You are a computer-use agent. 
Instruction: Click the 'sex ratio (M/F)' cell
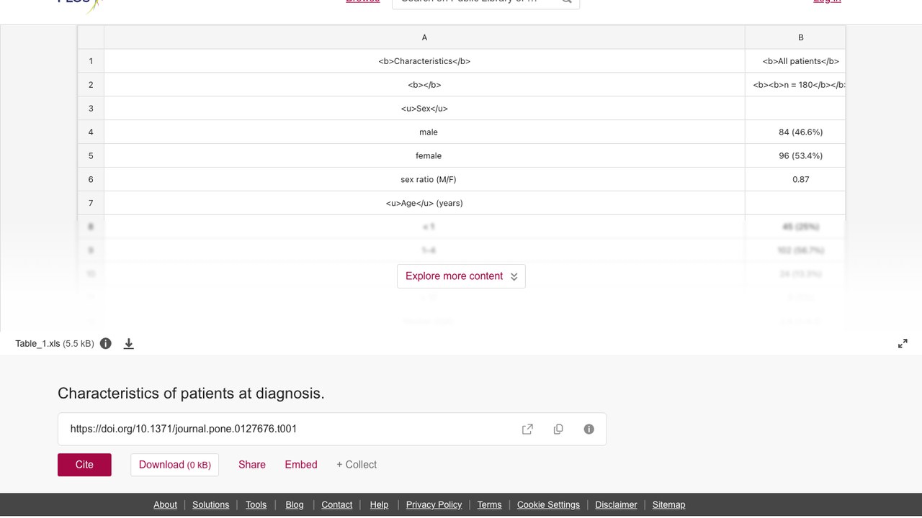coord(424,180)
